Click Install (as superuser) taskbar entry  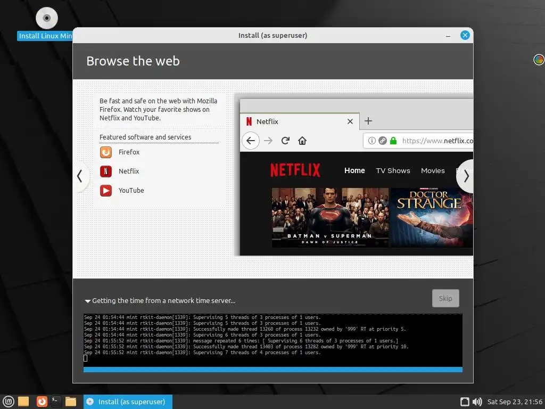pyautogui.click(x=128, y=402)
